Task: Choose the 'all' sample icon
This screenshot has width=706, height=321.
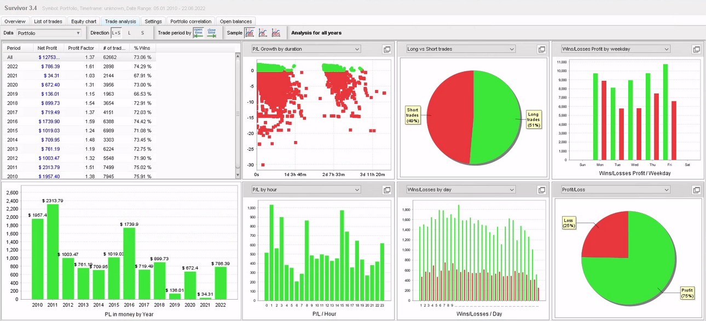Action: [x=249, y=33]
